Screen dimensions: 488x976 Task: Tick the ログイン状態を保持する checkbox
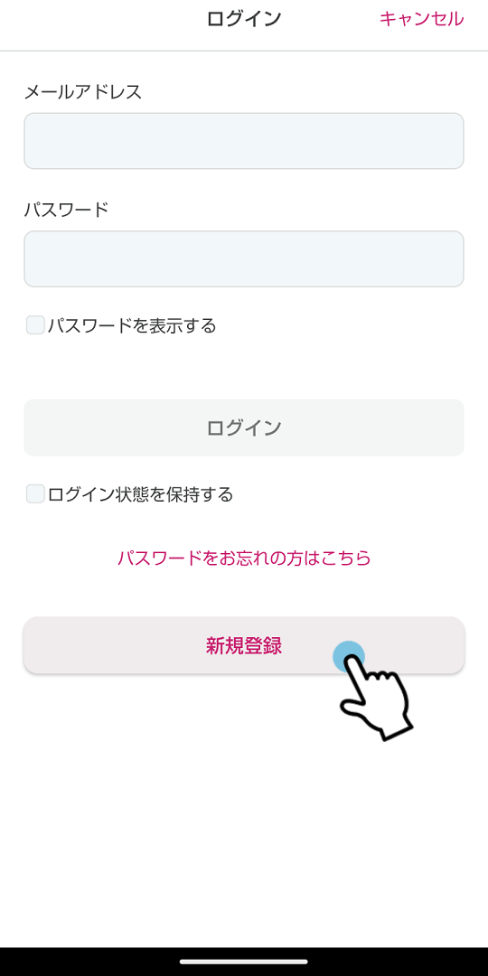(x=35, y=494)
